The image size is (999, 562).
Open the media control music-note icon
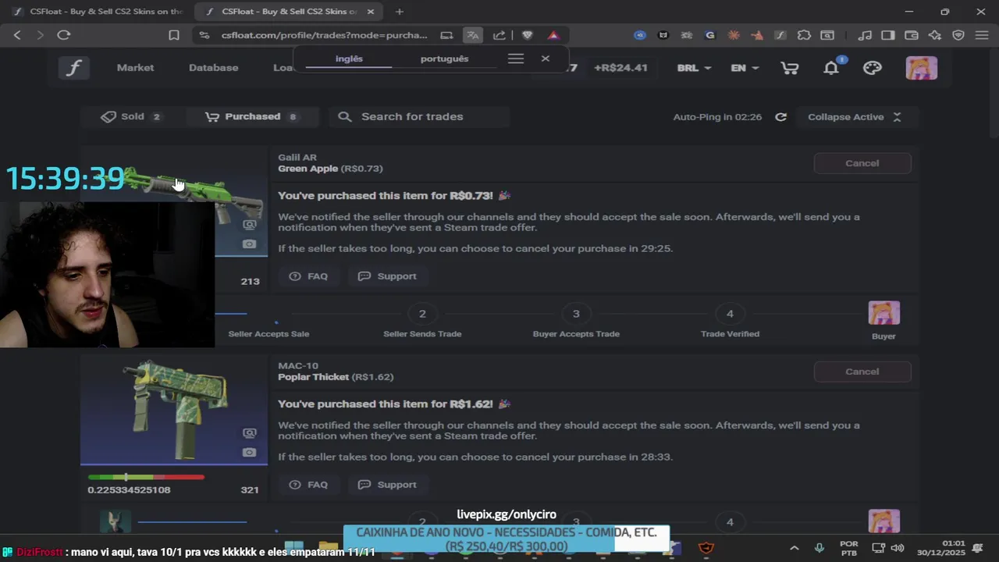tap(865, 35)
